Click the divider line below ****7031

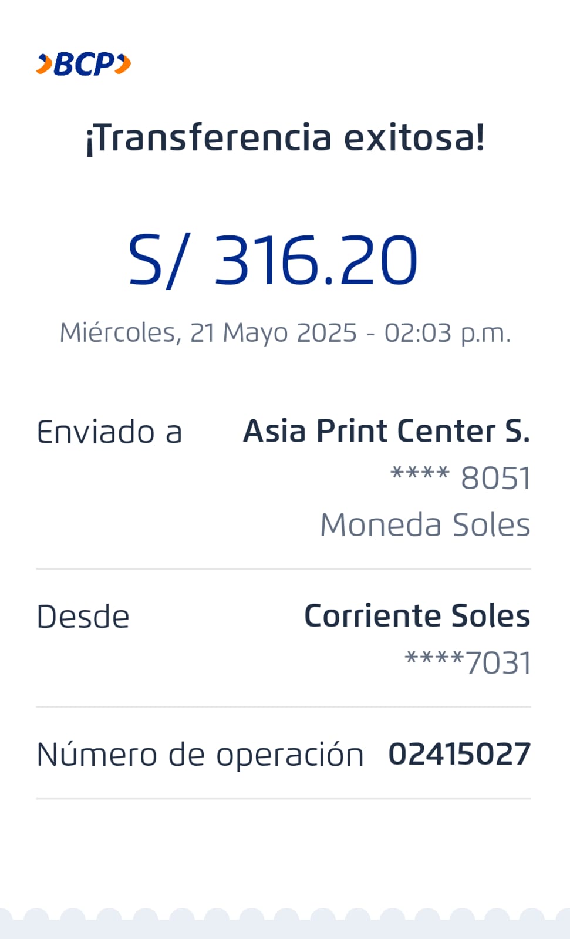click(x=283, y=707)
